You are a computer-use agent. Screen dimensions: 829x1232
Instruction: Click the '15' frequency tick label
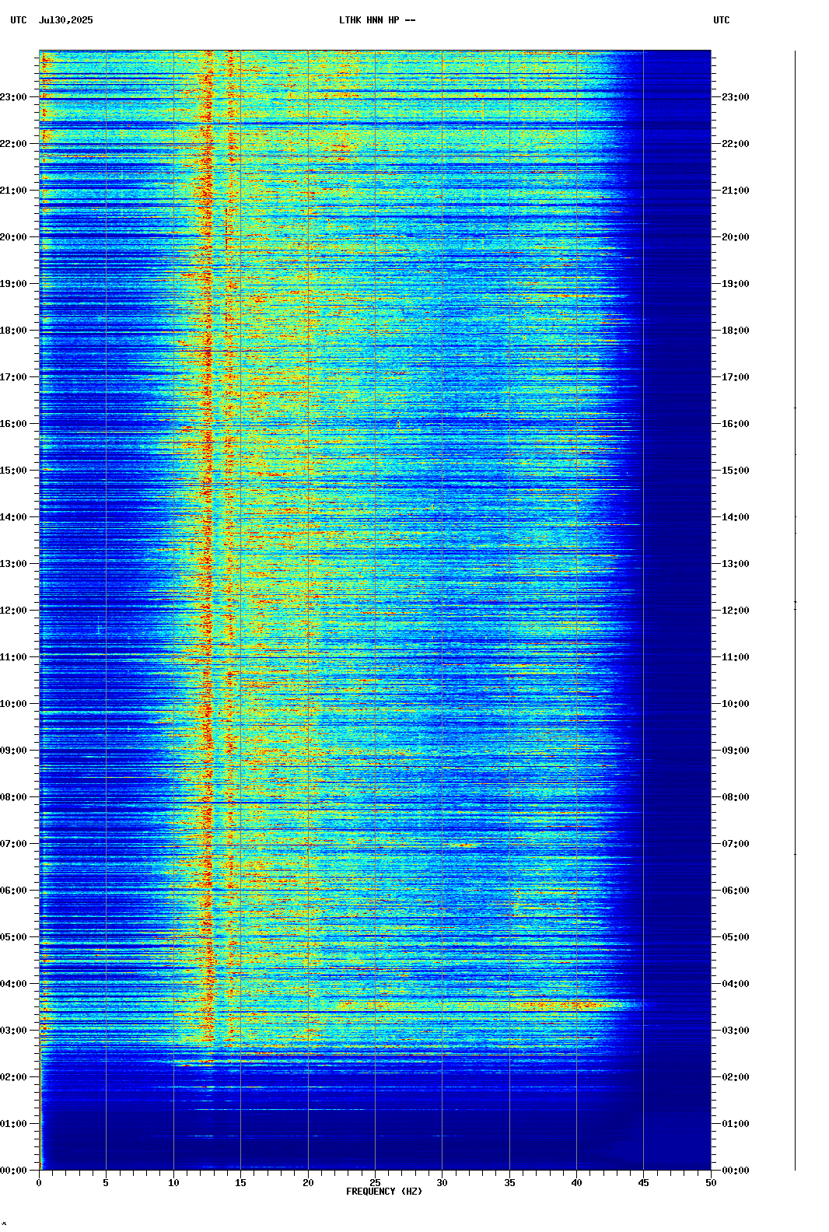pos(240,1183)
